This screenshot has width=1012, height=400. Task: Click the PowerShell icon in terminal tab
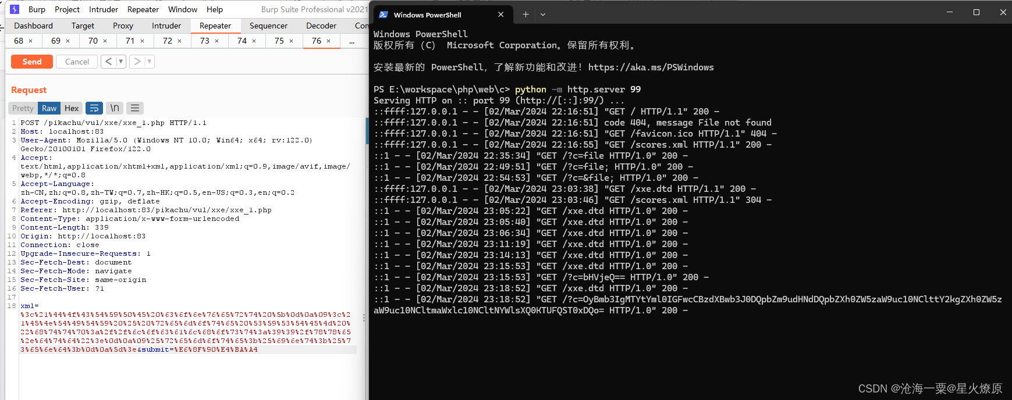tap(384, 15)
